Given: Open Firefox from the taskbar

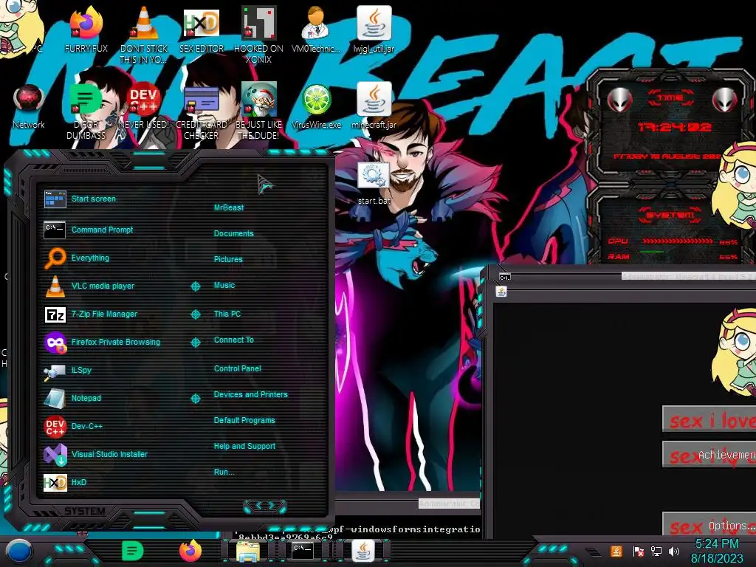Looking at the screenshot, I should click(x=190, y=551).
